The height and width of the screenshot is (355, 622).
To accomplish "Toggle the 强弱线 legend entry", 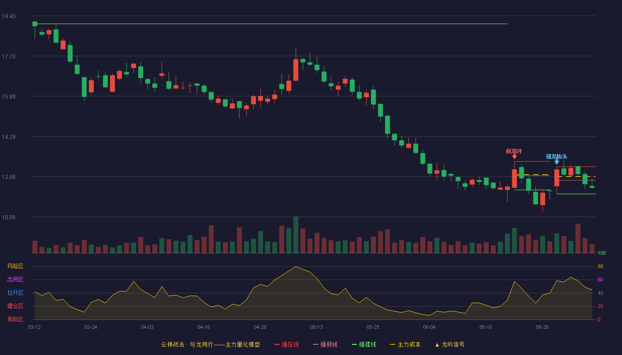I will (x=325, y=344).
